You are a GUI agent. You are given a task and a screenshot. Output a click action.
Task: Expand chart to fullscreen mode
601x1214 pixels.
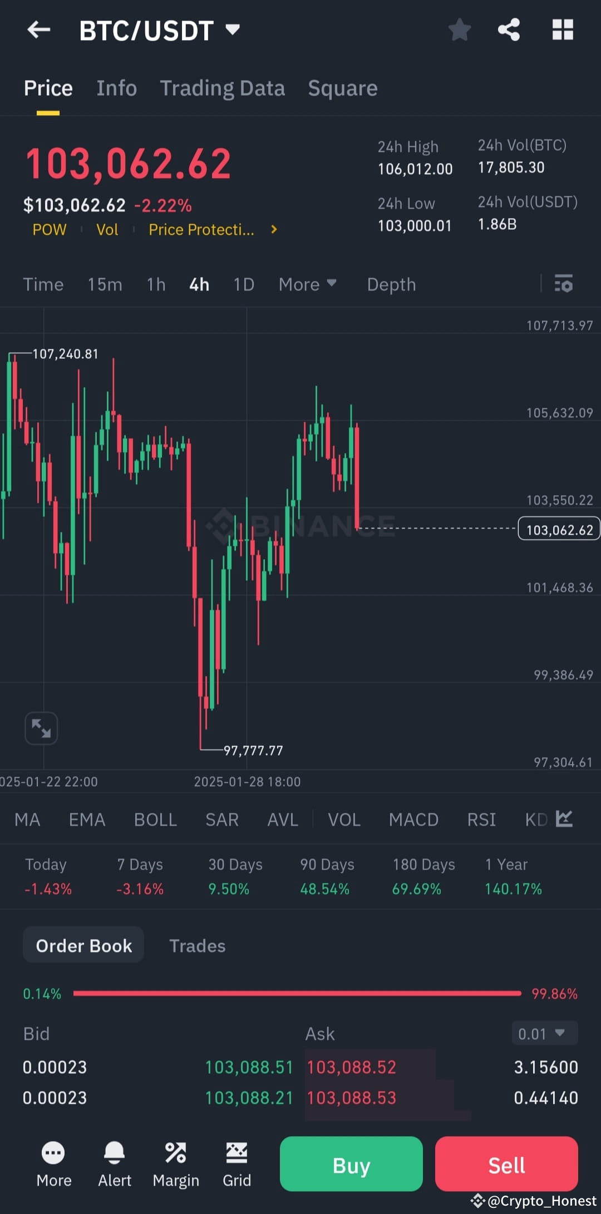click(x=41, y=728)
